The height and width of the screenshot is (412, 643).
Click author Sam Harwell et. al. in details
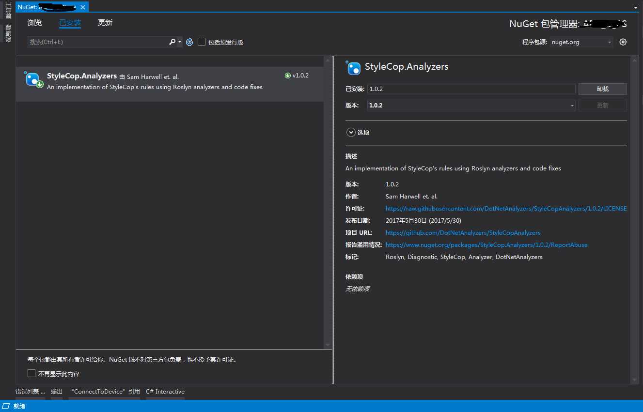(411, 197)
